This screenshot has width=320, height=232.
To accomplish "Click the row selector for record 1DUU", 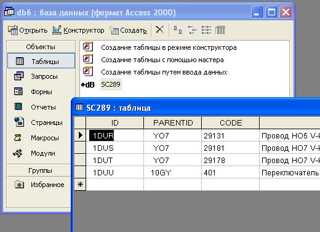I will point(80,172).
